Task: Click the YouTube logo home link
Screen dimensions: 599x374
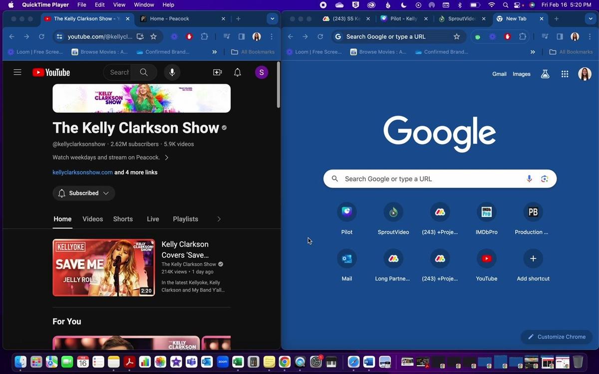Action: [x=51, y=72]
